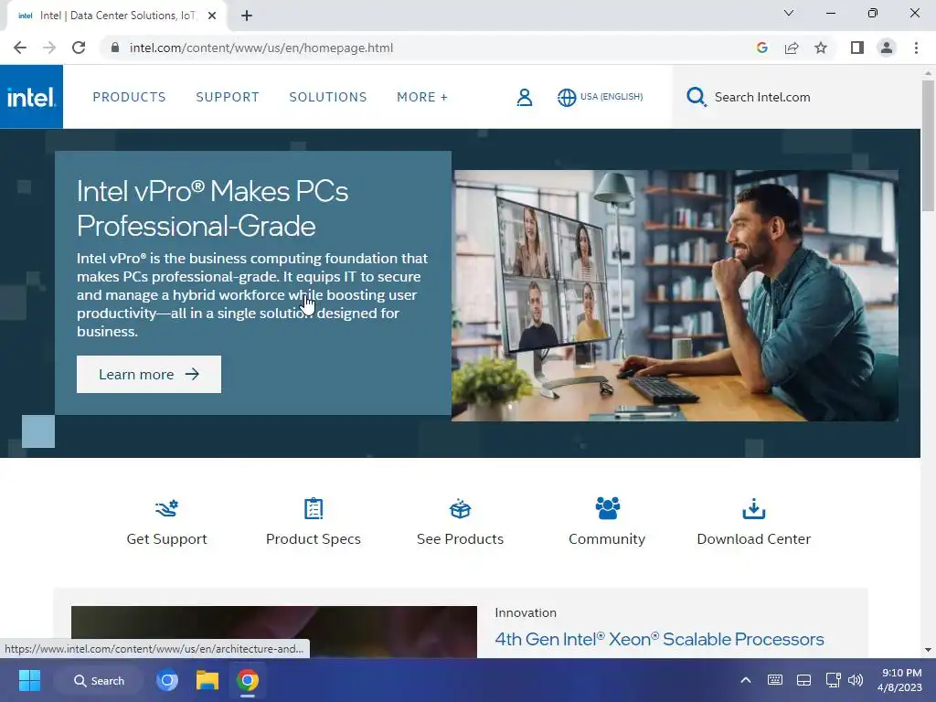Screen dimensions: 936x702
Task: Click the video-call workspace hero image
Action: click(675, 295)
